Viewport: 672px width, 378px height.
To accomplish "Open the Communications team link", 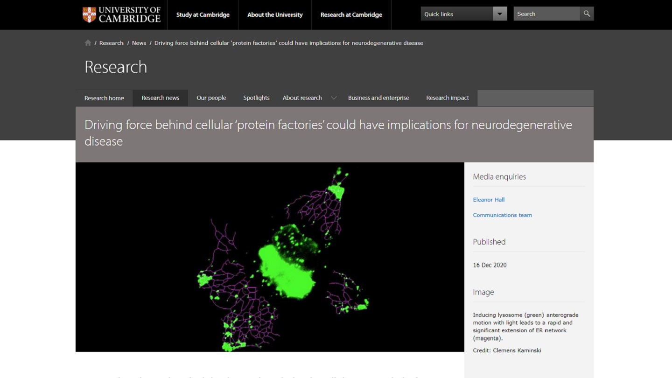I will [x=502, y=215].
